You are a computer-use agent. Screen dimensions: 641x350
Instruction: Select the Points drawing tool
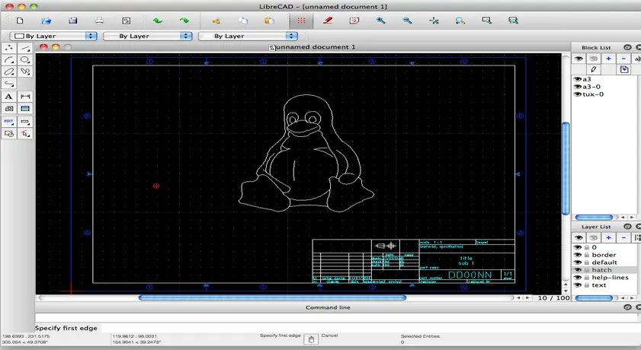pos(9,48)
